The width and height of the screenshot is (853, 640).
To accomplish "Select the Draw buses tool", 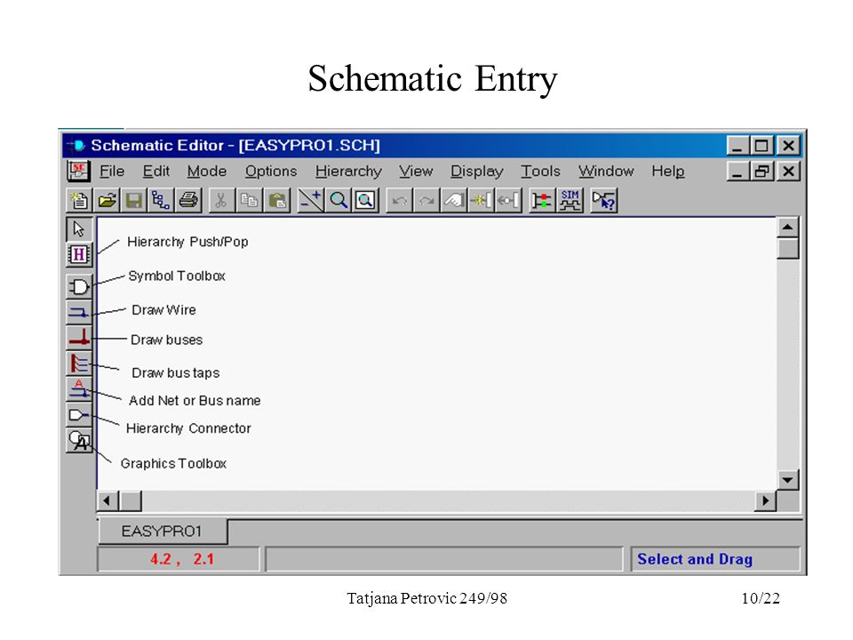I will click(79, 338).
